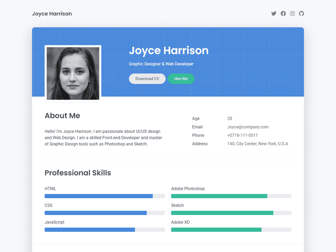Image resolution: width=336 pixels, height=252 pixels.
Task: Select the New York address text
Action: 257,144
